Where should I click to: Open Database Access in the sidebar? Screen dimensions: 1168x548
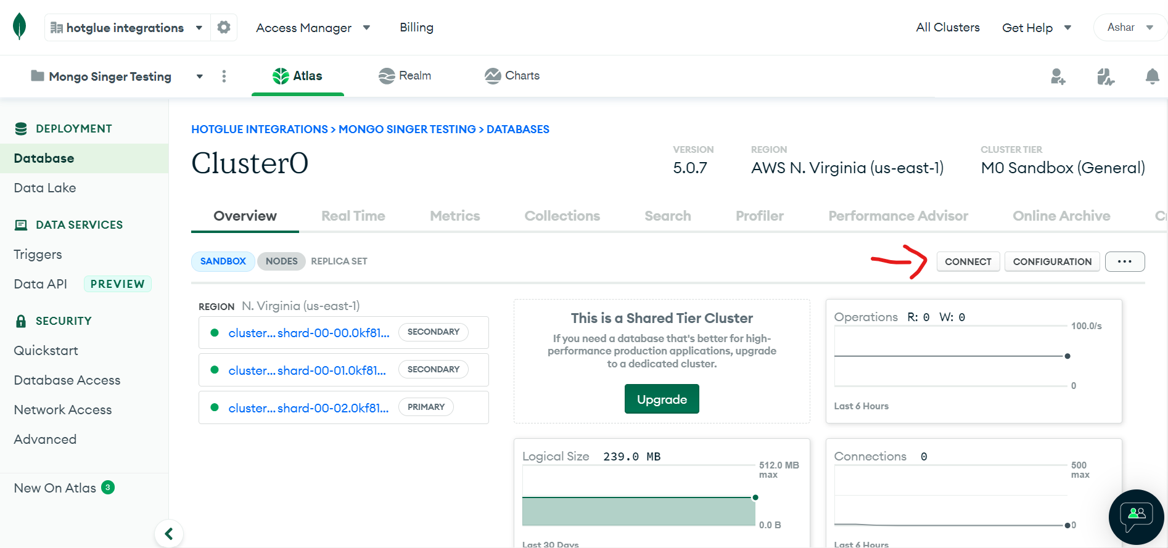pos(67,380)
